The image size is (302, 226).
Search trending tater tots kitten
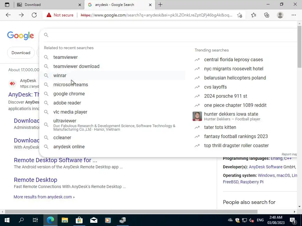tap(220, 127)
